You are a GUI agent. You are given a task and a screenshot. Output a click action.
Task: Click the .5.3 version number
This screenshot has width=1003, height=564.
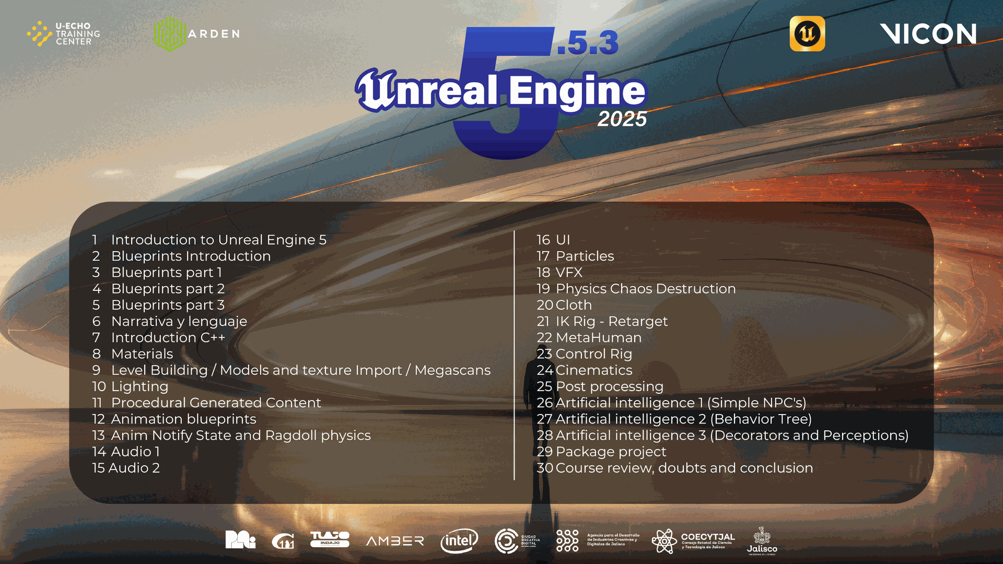coord(588,43)
